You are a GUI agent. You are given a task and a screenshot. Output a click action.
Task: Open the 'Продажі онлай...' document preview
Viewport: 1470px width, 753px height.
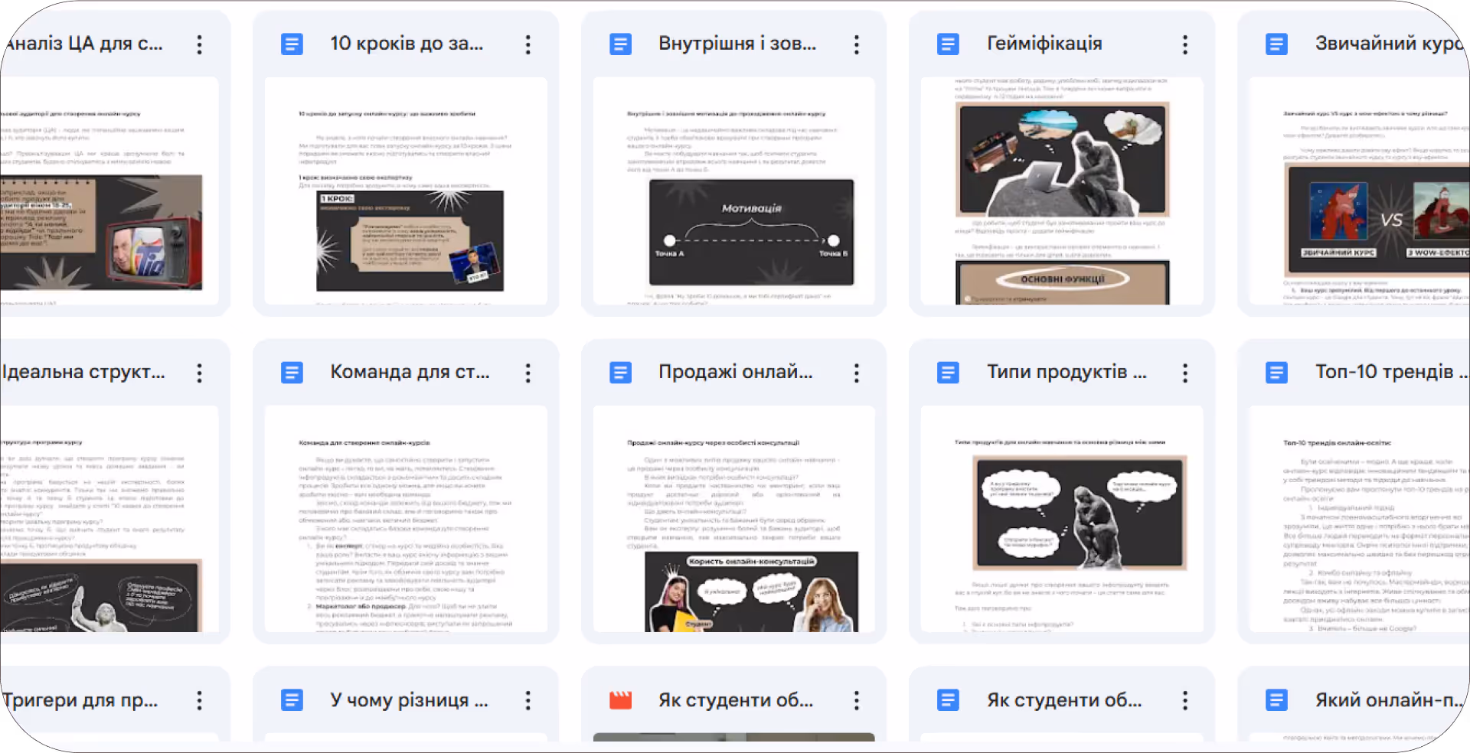tap(733, 519)
